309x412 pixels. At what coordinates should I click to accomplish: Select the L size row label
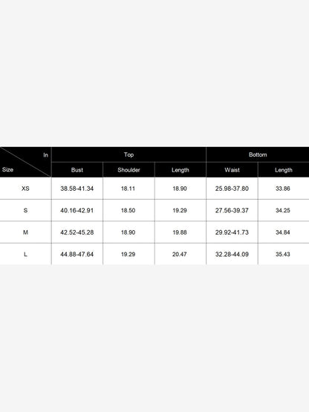(x=25, y=254)
